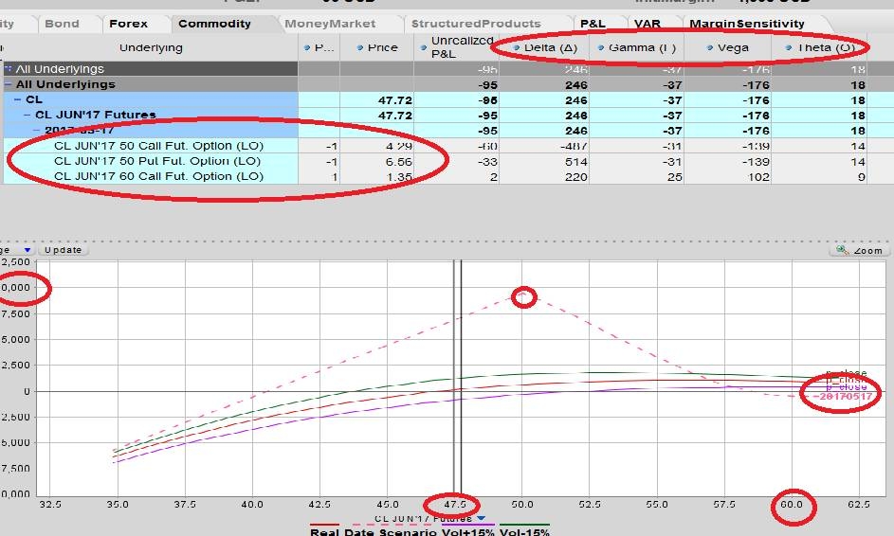Open dropdown arrow left of Update button
The height and width of the screenshot is (536, 894).
(27, 250)
